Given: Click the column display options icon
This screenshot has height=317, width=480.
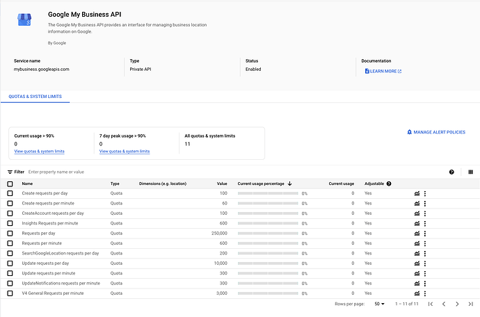Looking at the screenshot, I should [x=471, y=172].
